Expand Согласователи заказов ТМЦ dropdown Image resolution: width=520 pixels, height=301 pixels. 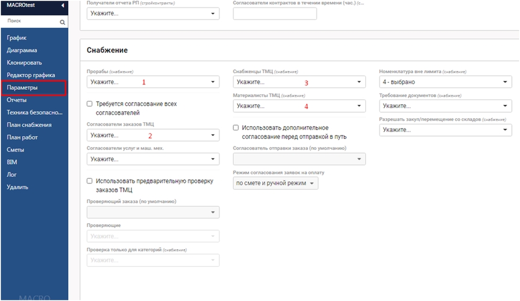tap(153, 136)
